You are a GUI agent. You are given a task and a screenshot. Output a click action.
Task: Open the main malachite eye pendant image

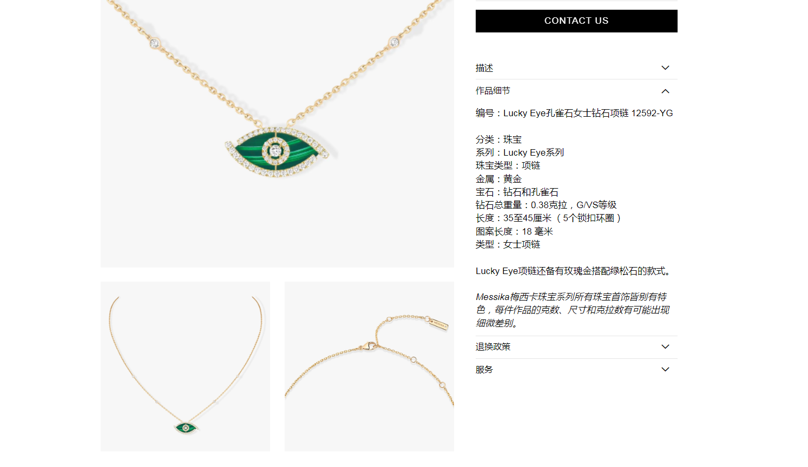pos(277,134)
